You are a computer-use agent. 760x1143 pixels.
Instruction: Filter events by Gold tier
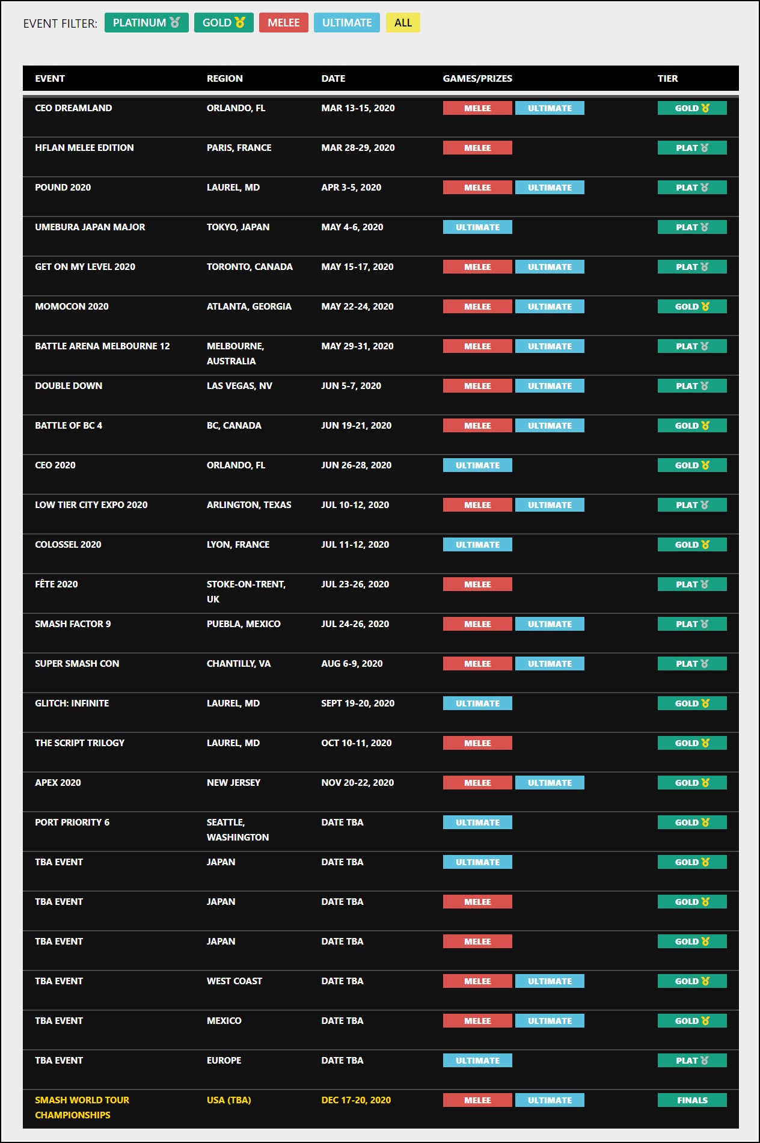point(224,23)
